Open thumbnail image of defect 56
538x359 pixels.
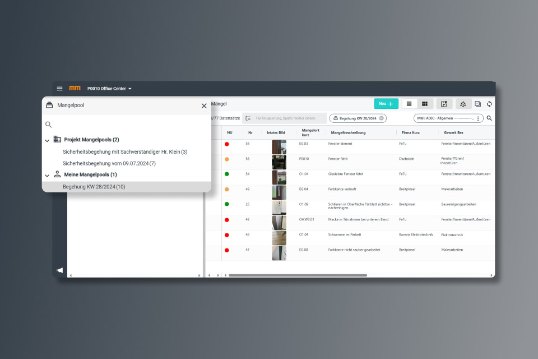279,147
